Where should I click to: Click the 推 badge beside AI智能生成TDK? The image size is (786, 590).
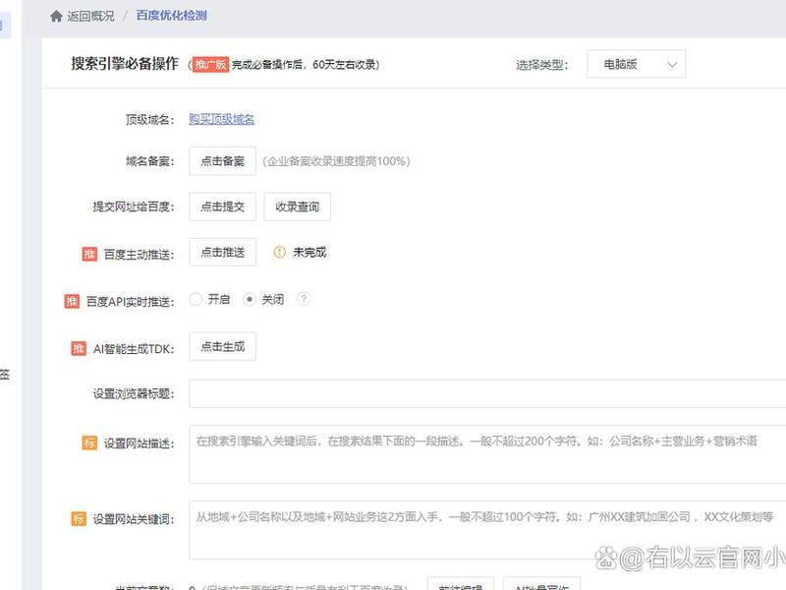[79, 348]
